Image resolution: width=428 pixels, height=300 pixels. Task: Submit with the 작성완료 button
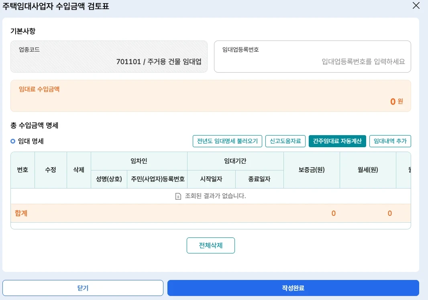pos(293,288)
